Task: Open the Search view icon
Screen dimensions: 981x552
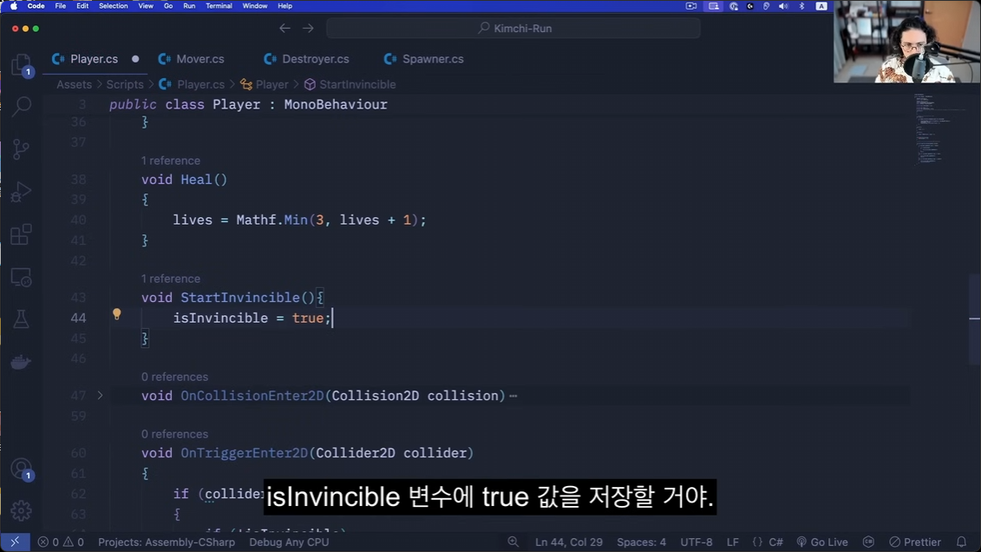Action: coord(22,106)
